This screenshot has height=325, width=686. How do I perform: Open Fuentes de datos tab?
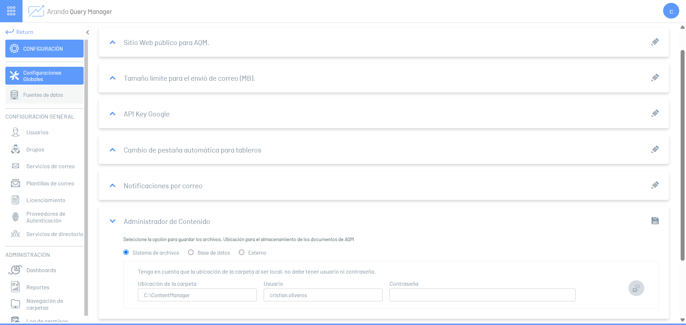click(44, 95)
